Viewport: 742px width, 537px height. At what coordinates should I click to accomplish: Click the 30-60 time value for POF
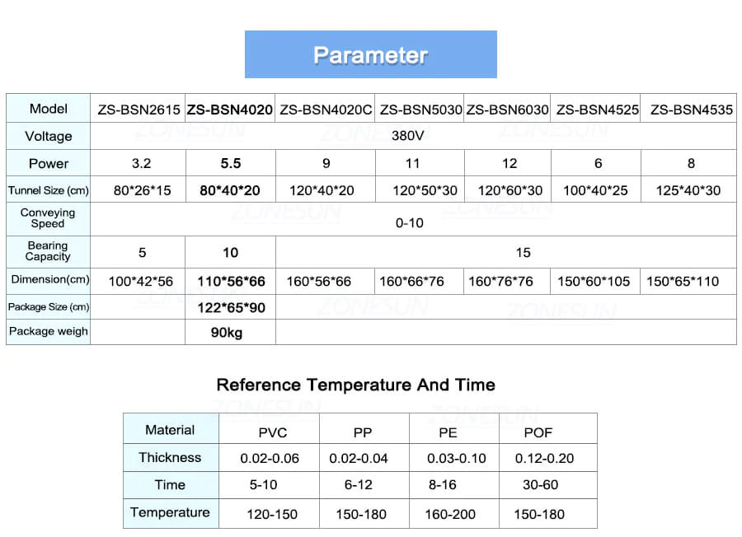pos(540,485)
